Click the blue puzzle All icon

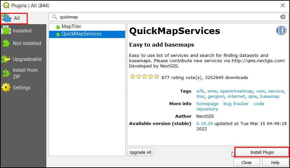[7, 18]
